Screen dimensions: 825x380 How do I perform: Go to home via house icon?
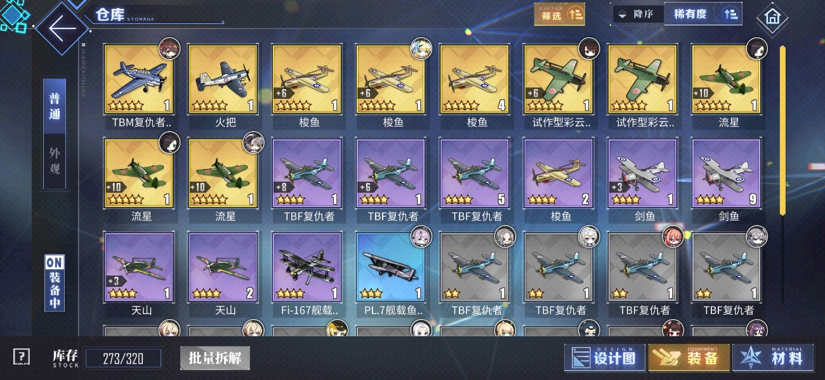pyautogui.click(x=772, y=18)
